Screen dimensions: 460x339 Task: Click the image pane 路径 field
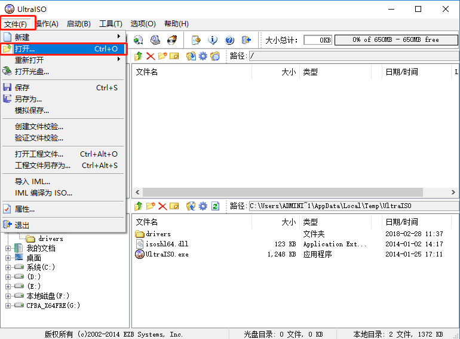coord(354,56)
